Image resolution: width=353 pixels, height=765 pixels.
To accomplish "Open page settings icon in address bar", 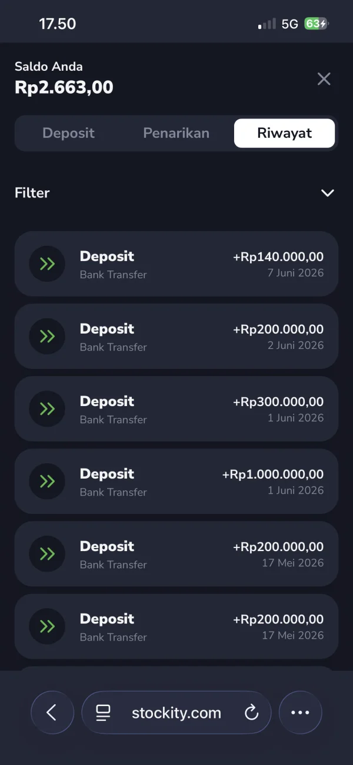I will (103, 713).
